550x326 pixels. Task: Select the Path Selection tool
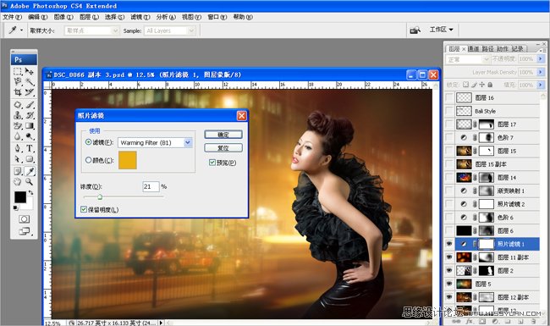click(x=18, y=159)
